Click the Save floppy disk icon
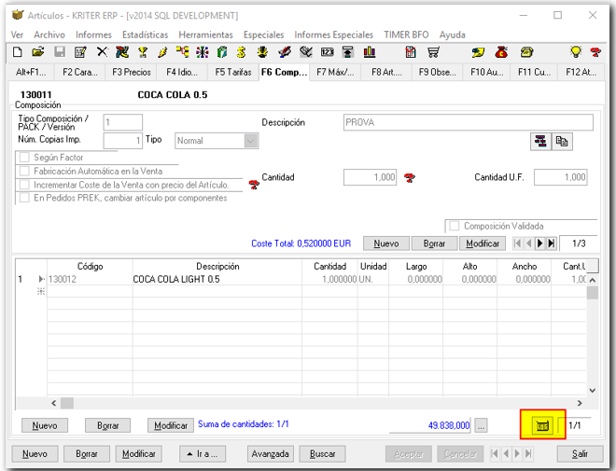Viewport: 616px width, 471px height. 60,52
